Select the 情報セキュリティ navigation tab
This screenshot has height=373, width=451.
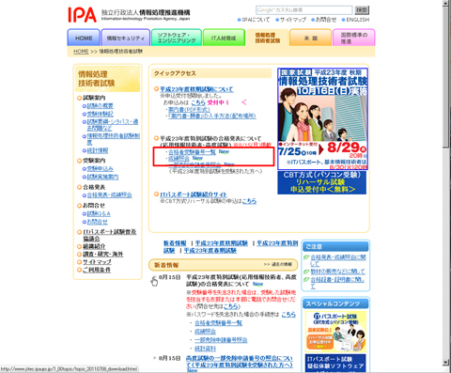[x=125, y=38]
